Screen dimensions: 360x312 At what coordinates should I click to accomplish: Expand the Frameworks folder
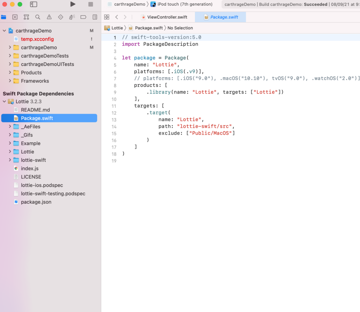10,81
